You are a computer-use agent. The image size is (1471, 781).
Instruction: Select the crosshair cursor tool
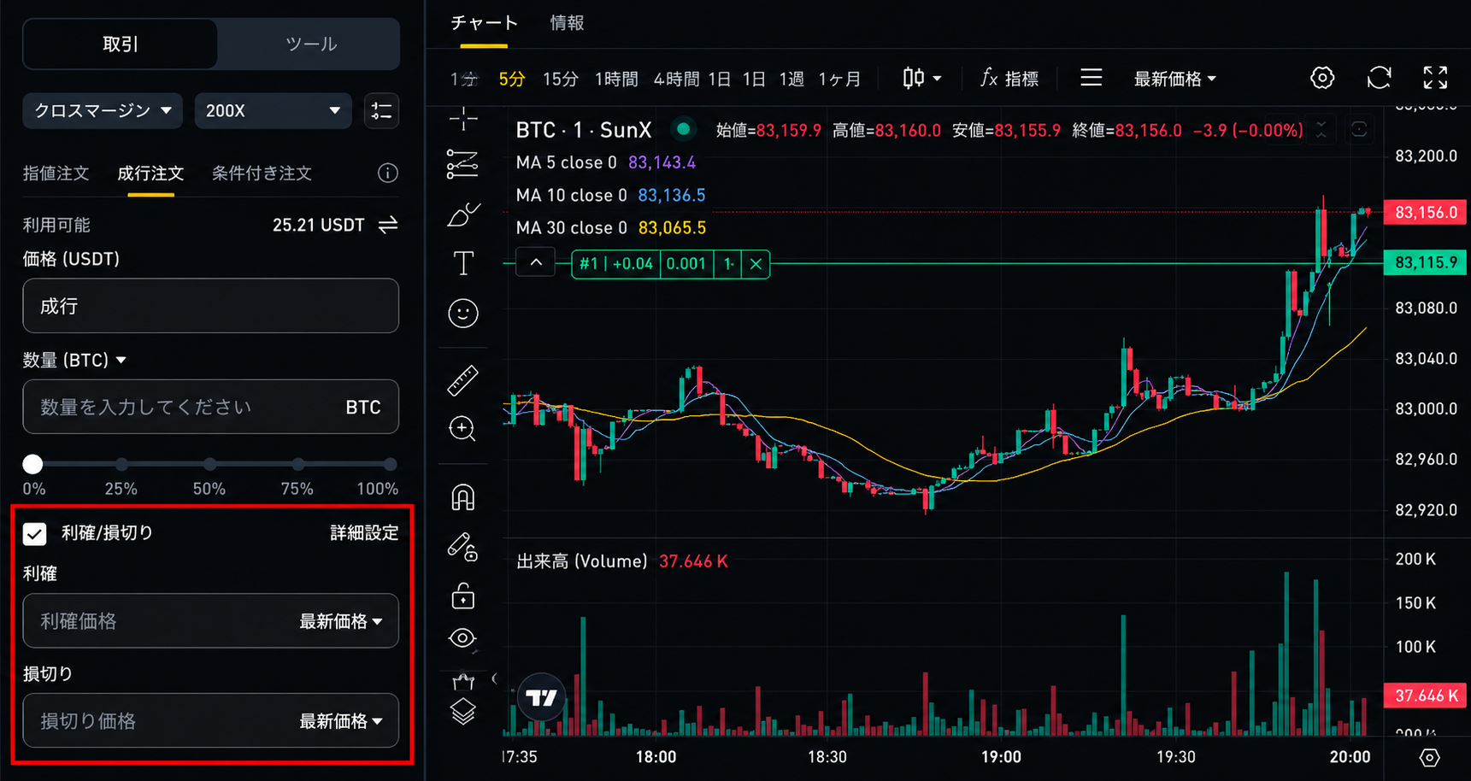point(463,118)
